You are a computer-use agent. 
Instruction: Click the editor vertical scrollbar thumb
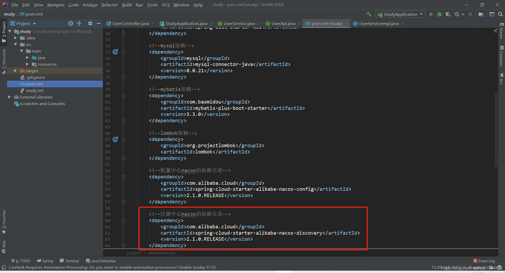tap(496, 130)
